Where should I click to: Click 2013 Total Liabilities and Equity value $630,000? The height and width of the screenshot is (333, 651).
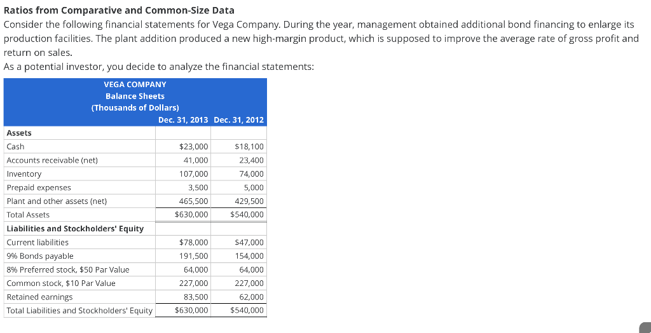pos(192,310)
